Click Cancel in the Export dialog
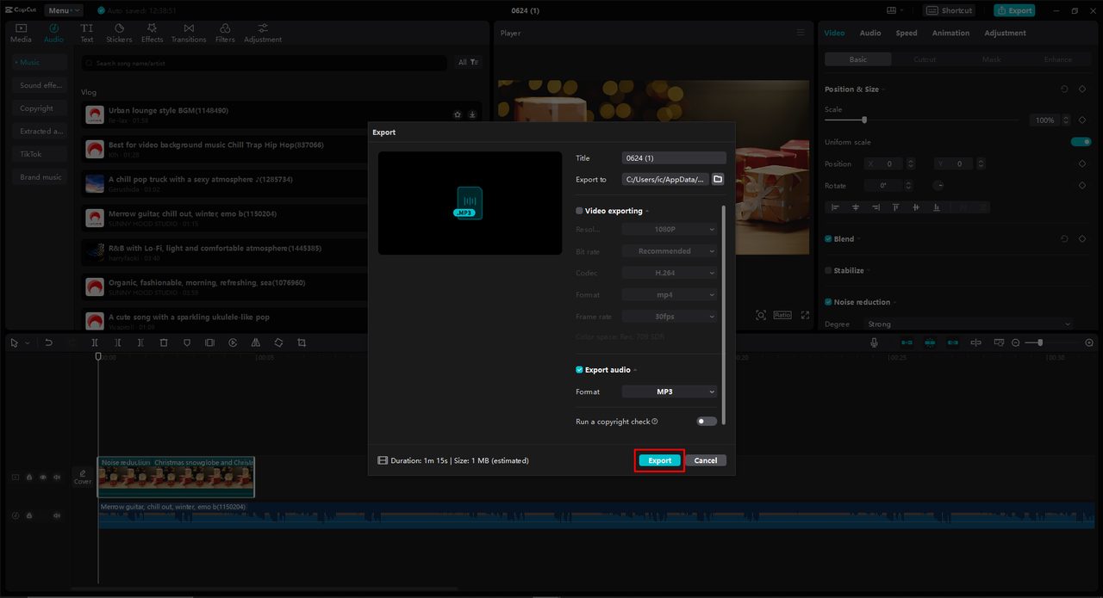 706,460
